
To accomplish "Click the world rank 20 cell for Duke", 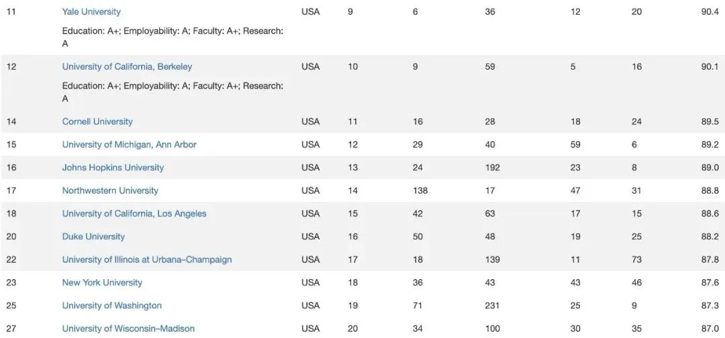I will coord(11,236).
